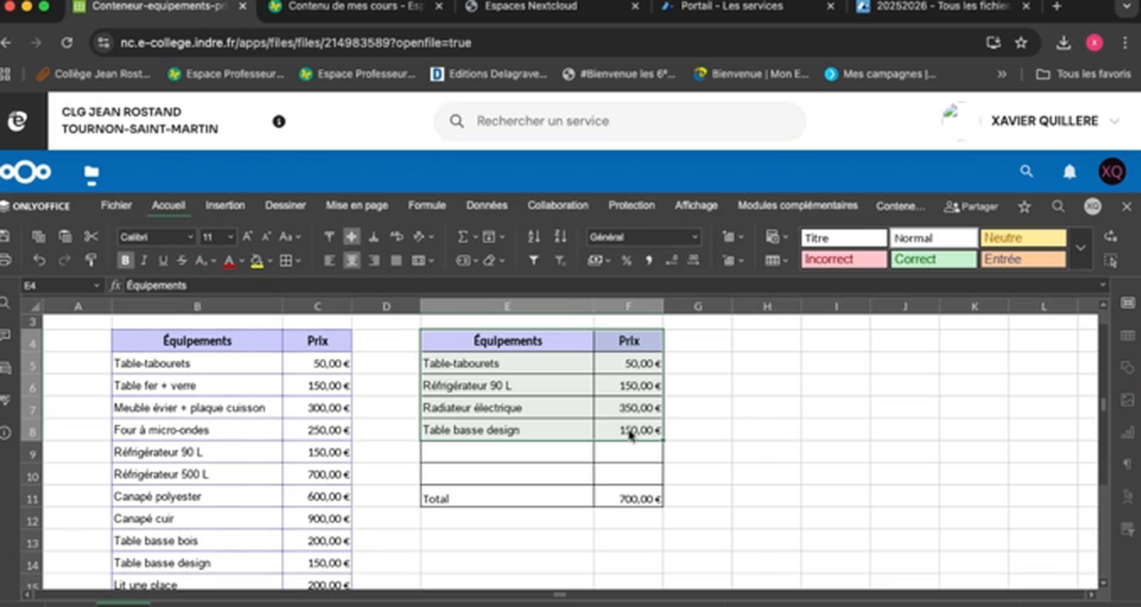Switch to the Formule ribbon tab
The width and height of the screenshot is (1141, 607).
coord(427,206)
